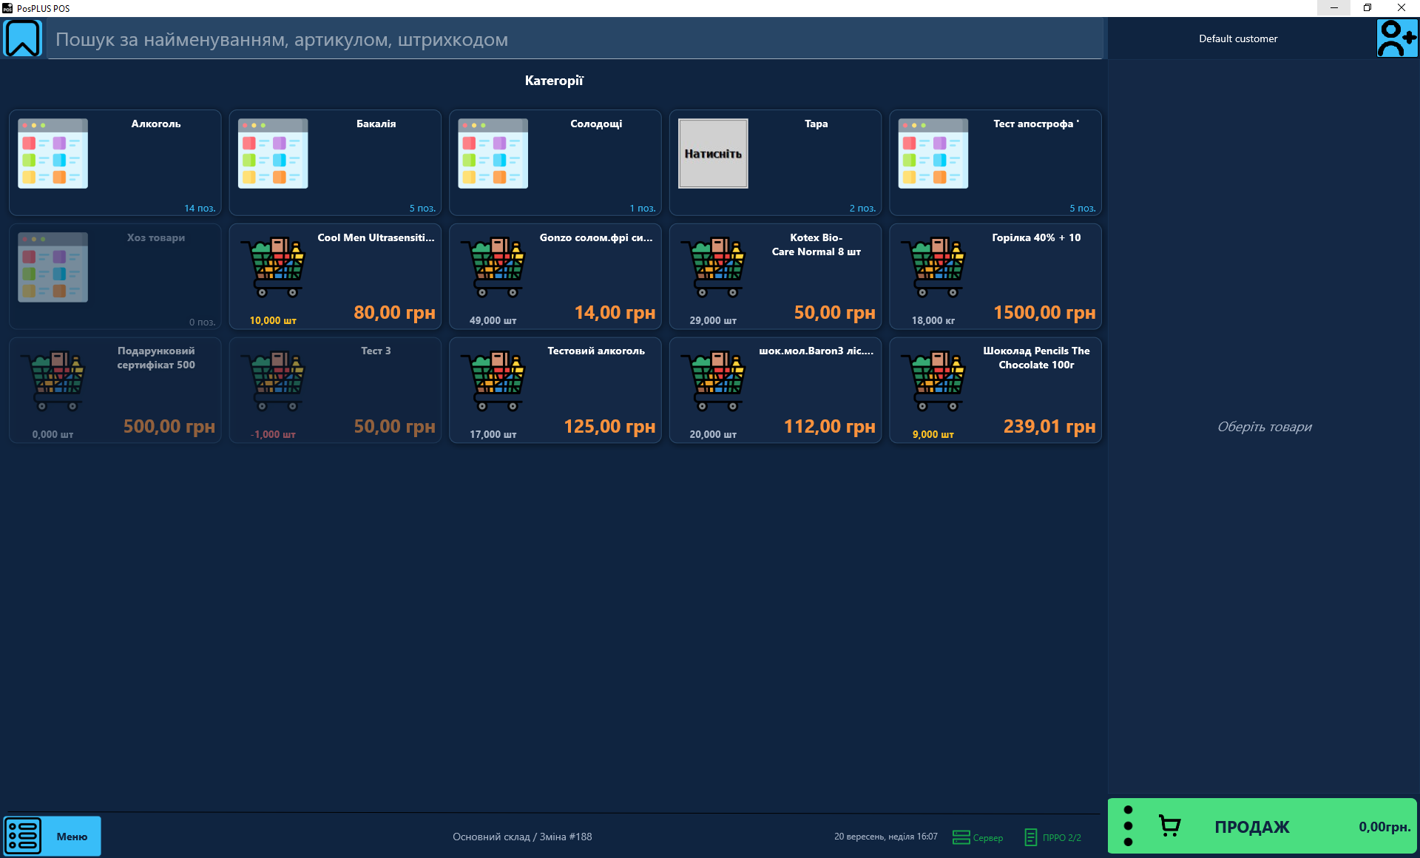Click the ПРРО 2/2 status indicator

(x=1053, y=837)
